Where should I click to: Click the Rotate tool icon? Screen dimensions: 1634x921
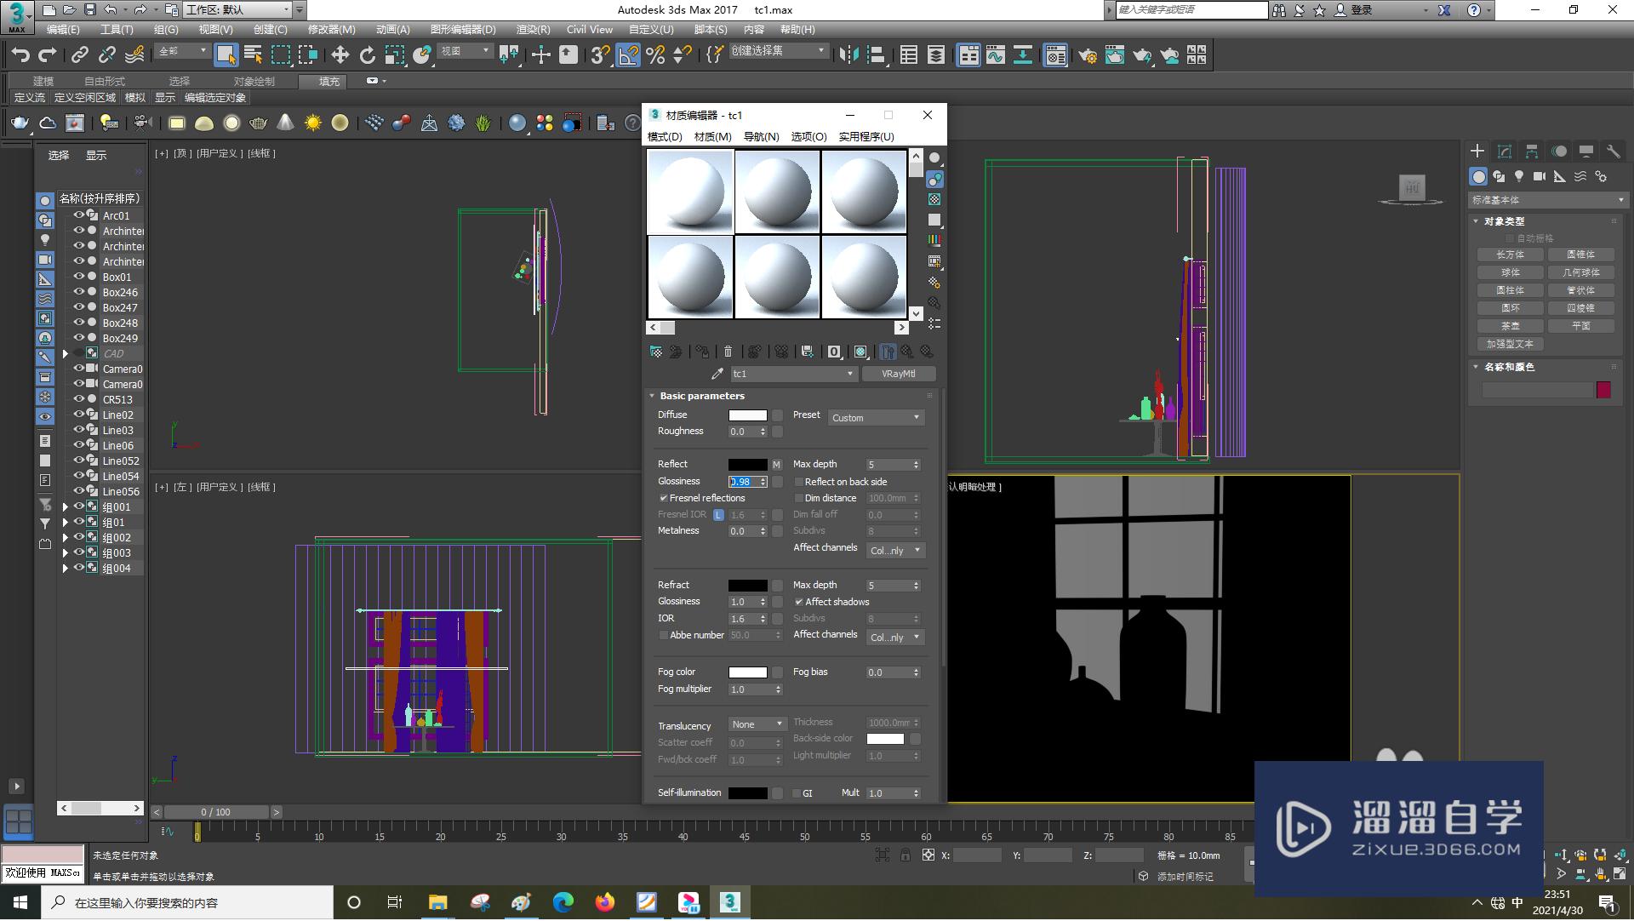367,55
